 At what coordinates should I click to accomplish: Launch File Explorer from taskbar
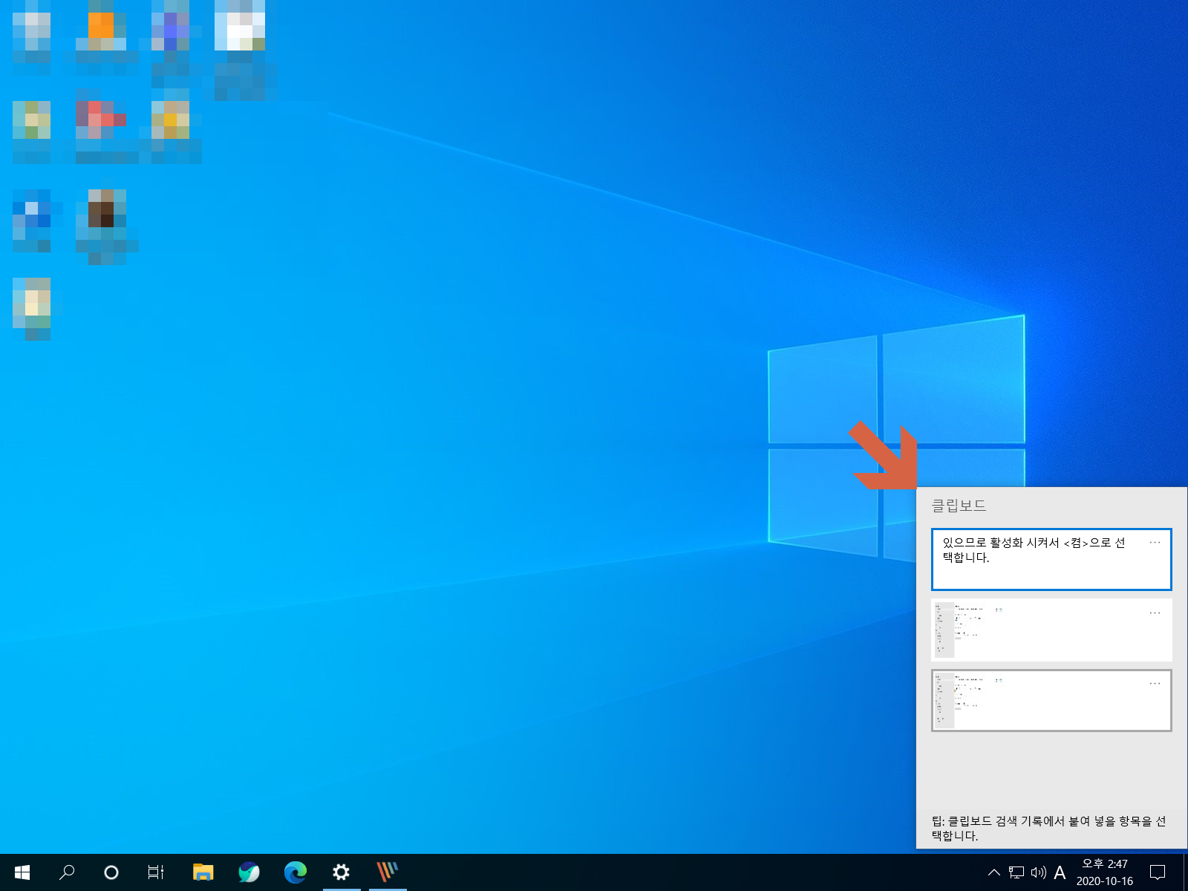[203, 872]
